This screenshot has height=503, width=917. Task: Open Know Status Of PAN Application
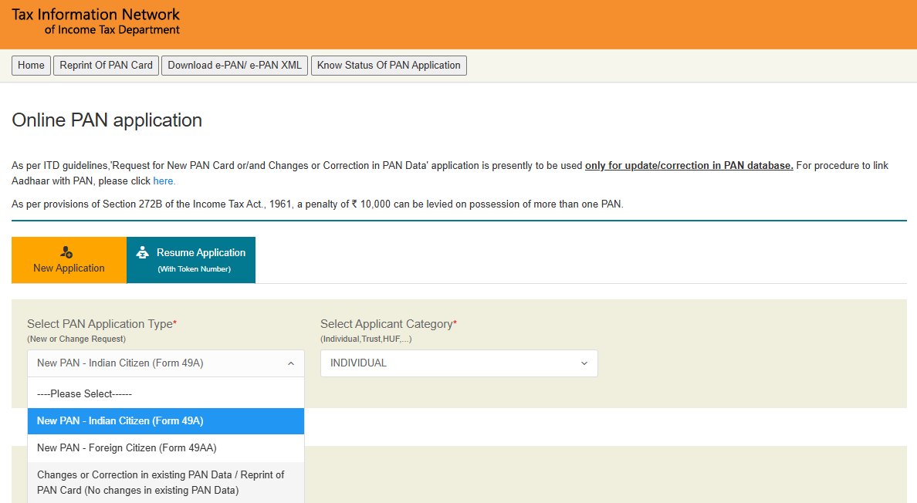pos(388,66)
